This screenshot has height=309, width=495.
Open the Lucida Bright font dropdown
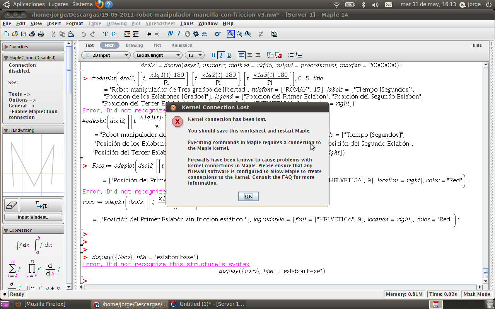pyautogui.click(x=157, y=55)
